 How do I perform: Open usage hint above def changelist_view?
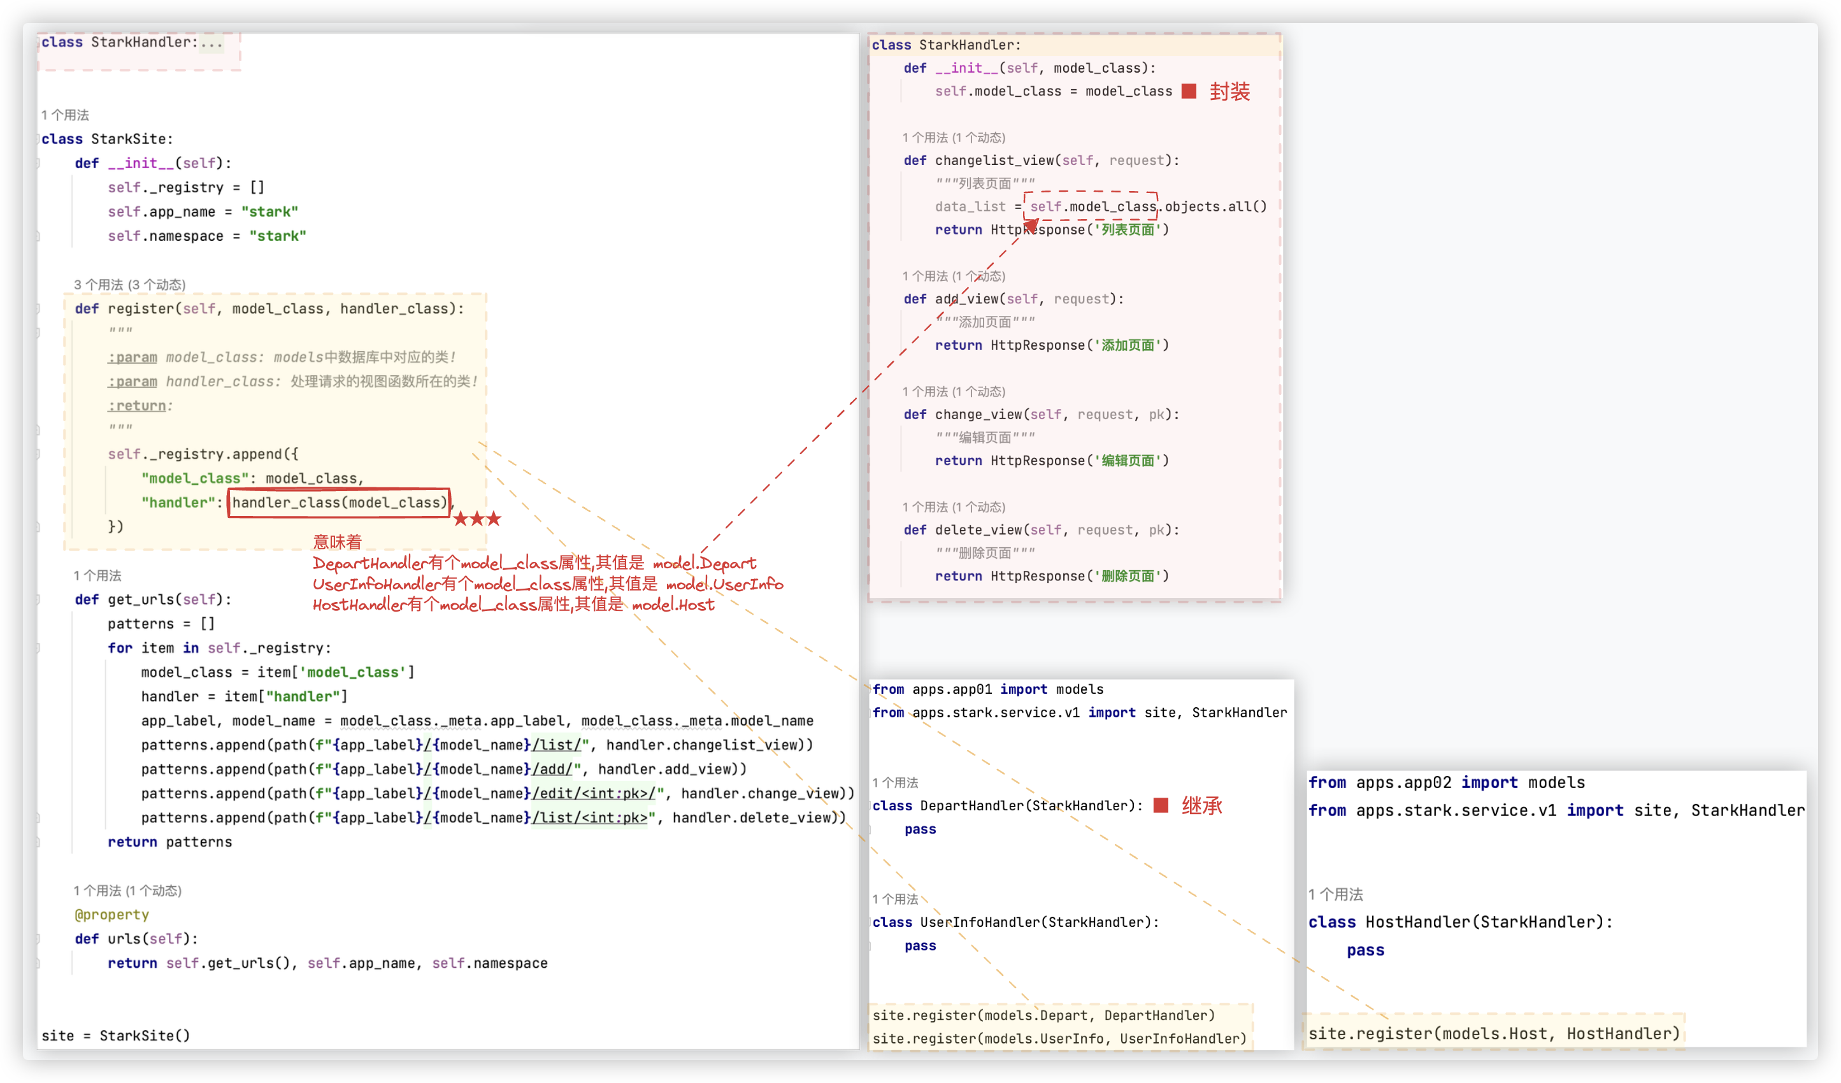[x=954, y=138]
